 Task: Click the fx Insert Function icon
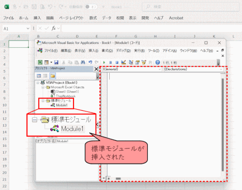(53, 28)
